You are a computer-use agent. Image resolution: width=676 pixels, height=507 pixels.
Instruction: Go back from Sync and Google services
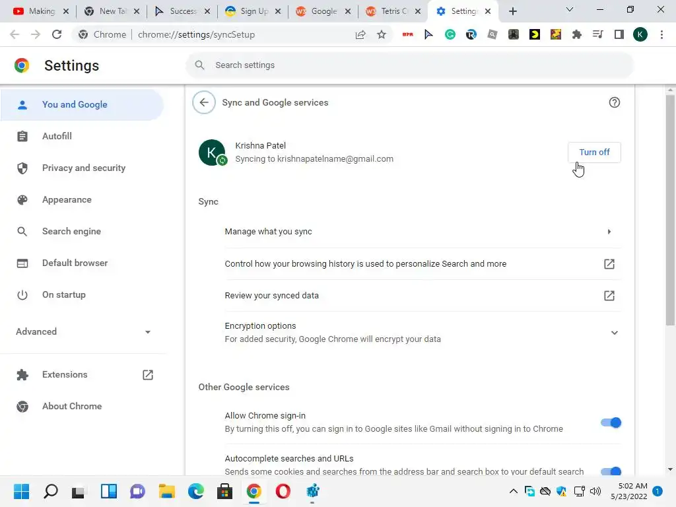click(204, 102)
